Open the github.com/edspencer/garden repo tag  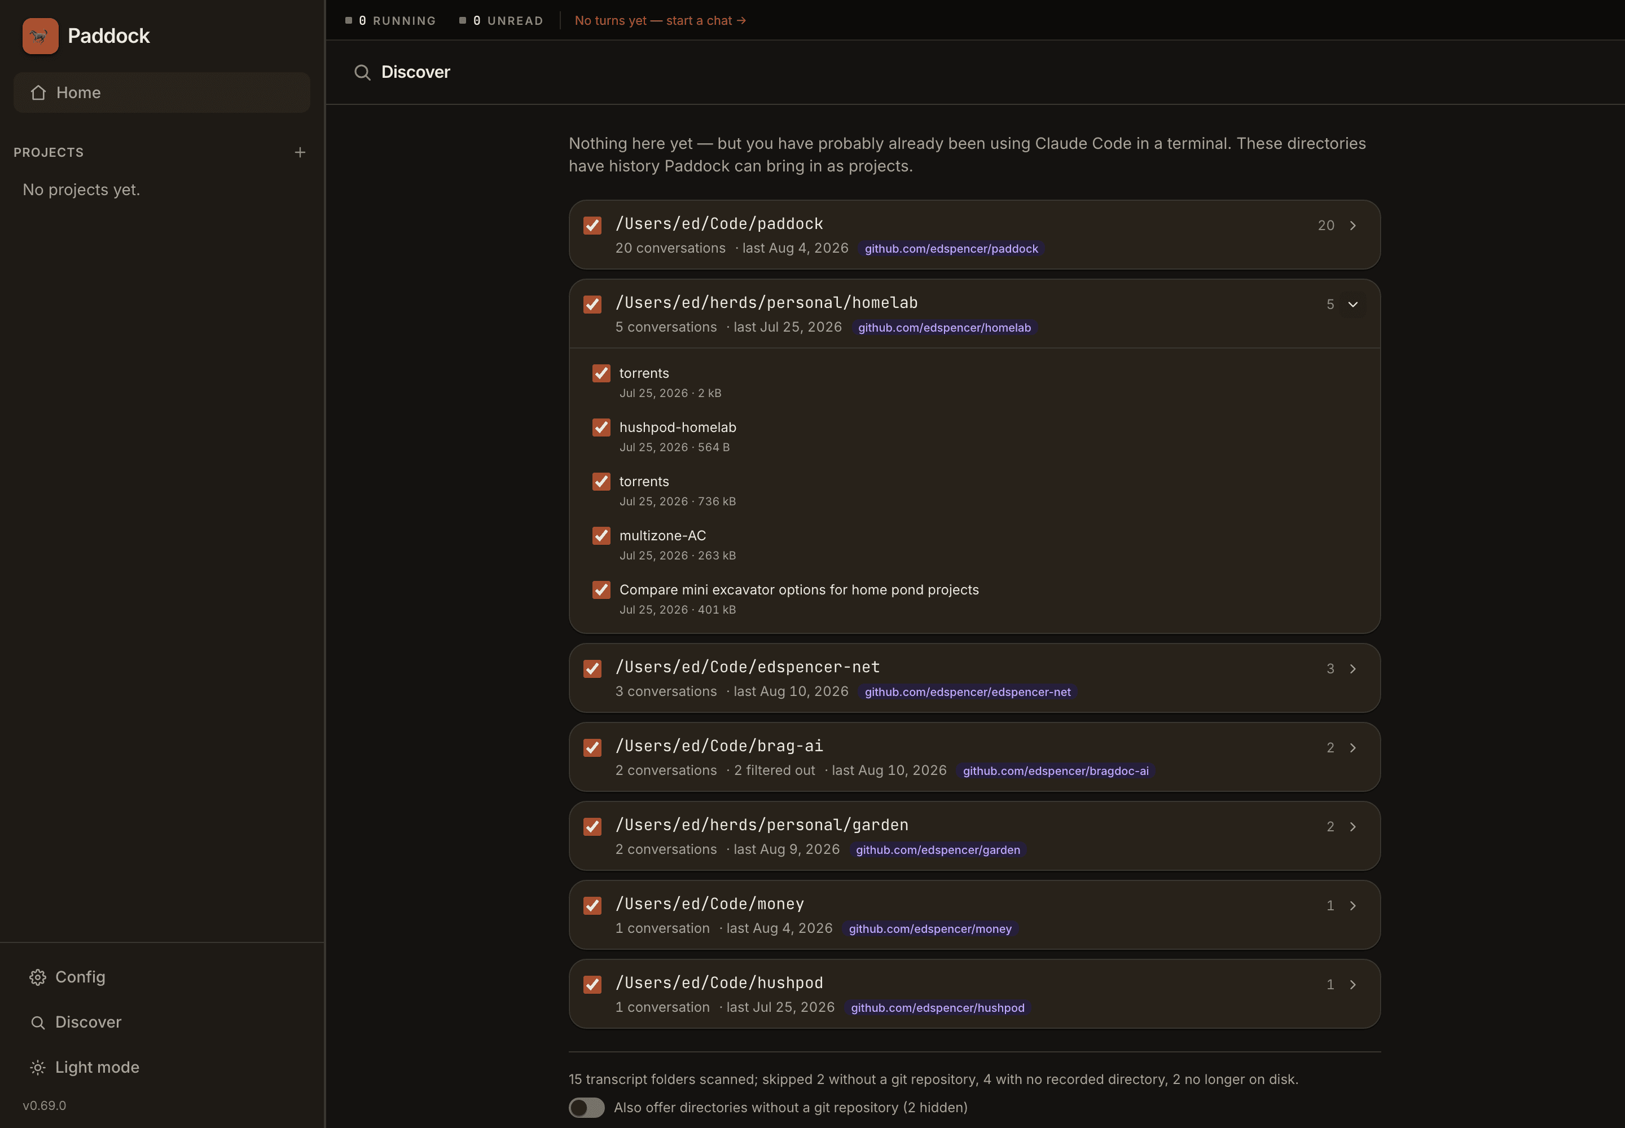(938, 851)
